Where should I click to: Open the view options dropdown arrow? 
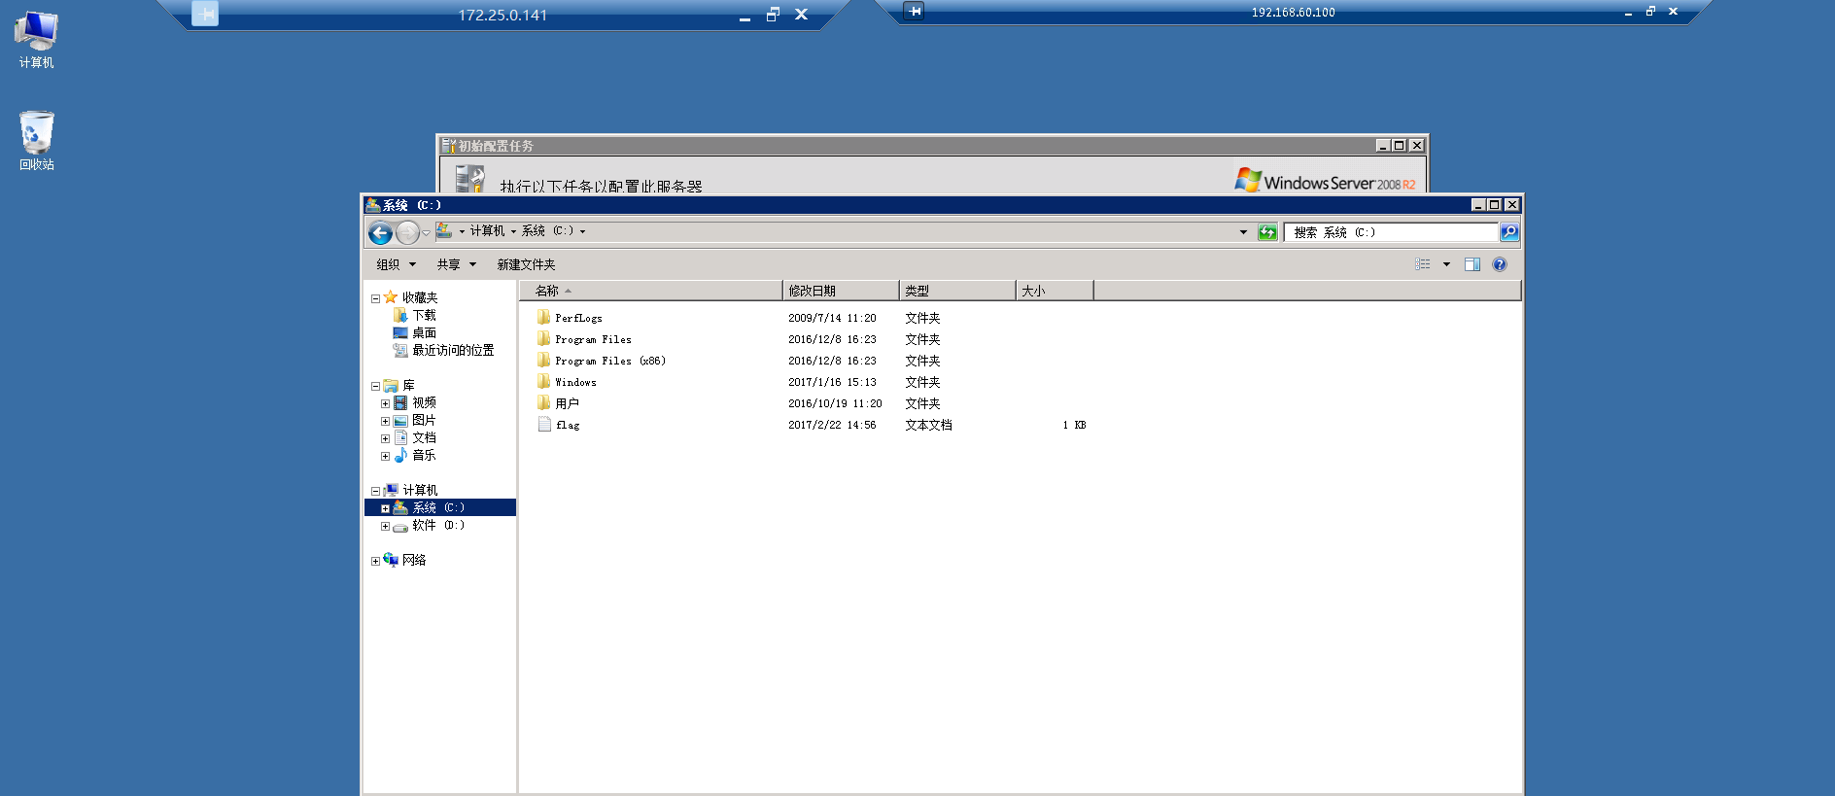click(1446, 264)
